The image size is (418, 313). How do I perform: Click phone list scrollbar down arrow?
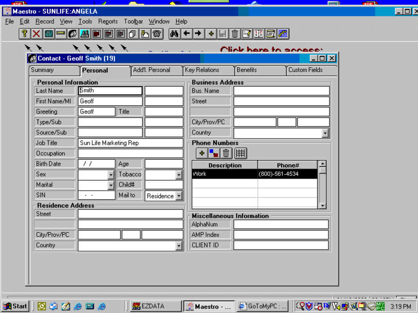tap(322, 205)
